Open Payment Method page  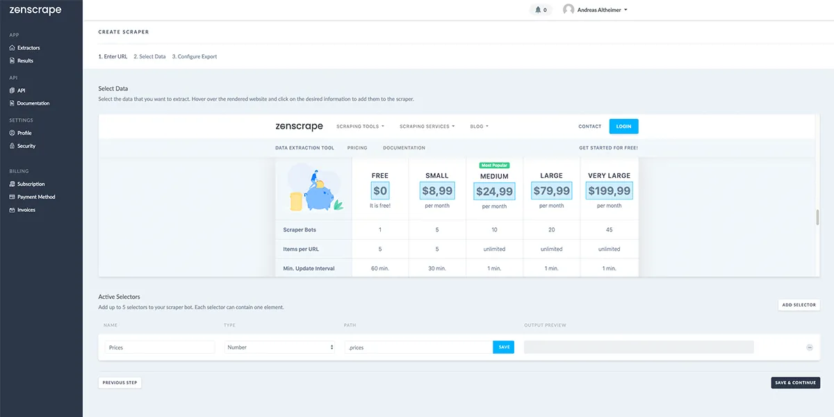(x=36, y=197)
